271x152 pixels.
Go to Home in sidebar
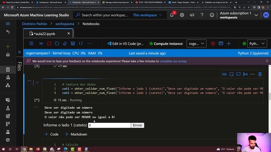[x=8, y=54]
